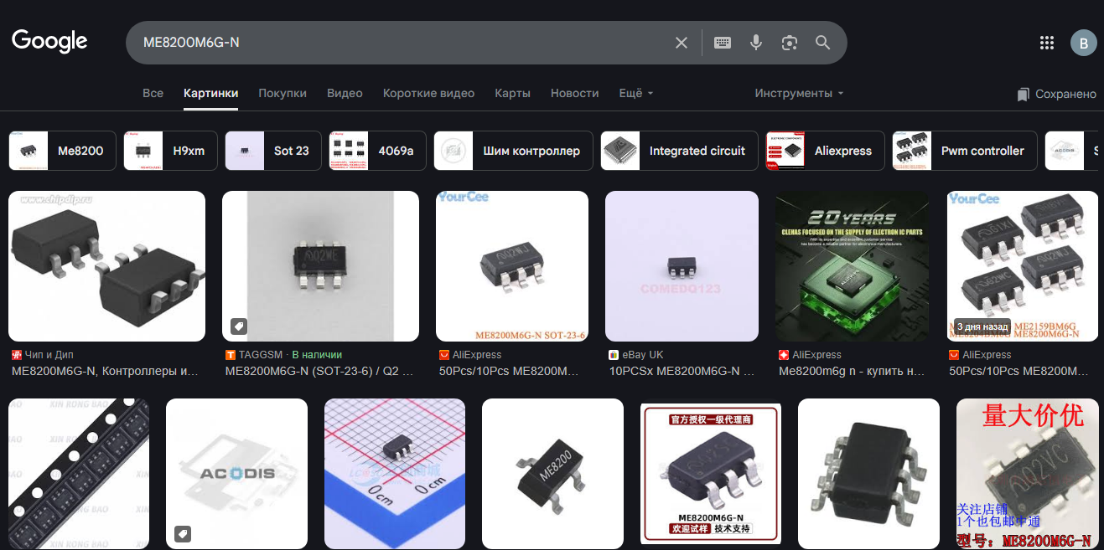Image resolution: width=1104 pixels, height=550 pixels.
Task: Expand the Ещё dropdown menu
Action: click(x=635, y=93)
